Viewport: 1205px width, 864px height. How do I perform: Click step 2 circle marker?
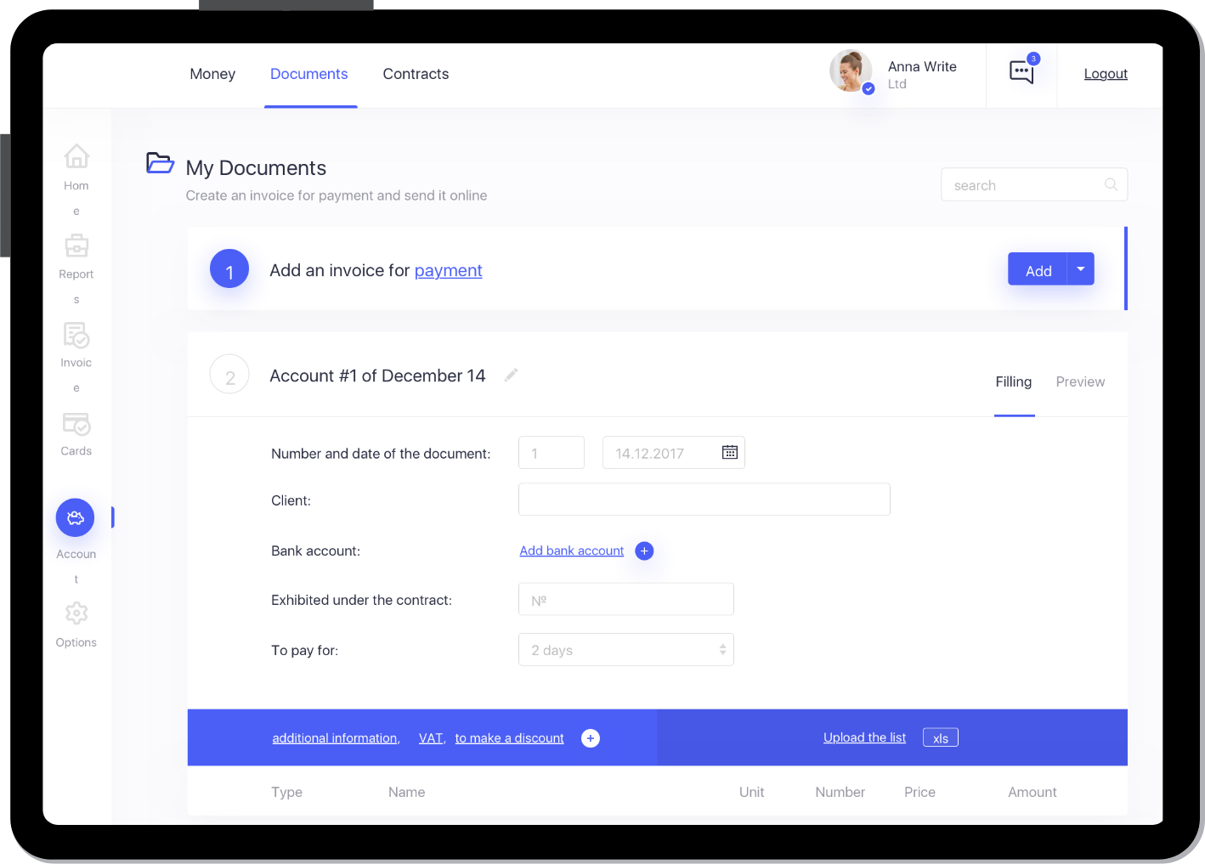(x=229, y=375)
